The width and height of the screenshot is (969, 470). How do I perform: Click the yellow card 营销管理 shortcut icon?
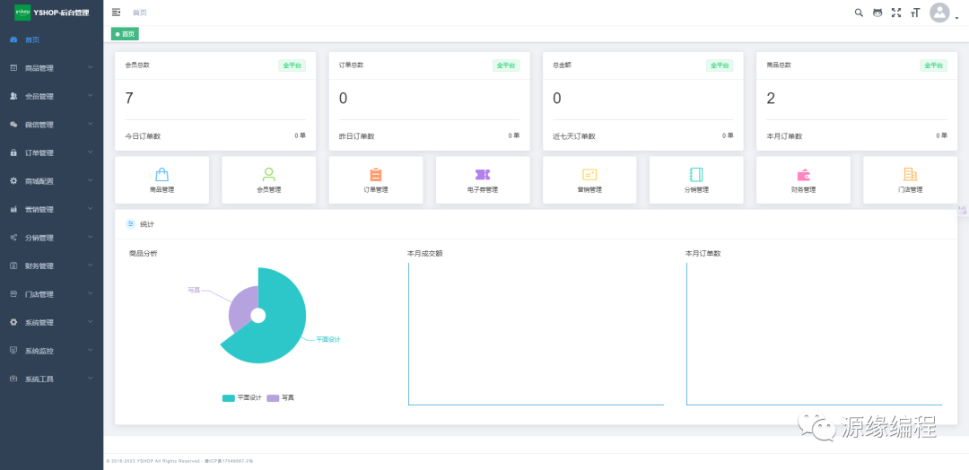pyautogui.click(x=589, y=175)
